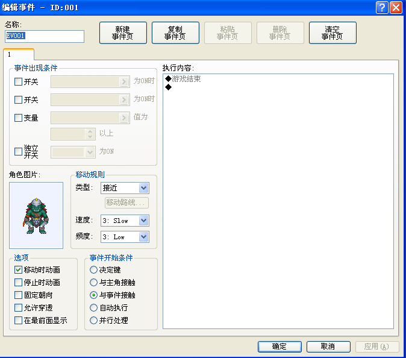
Task: Select the 决定键 start condition
Action: (93, 269)
